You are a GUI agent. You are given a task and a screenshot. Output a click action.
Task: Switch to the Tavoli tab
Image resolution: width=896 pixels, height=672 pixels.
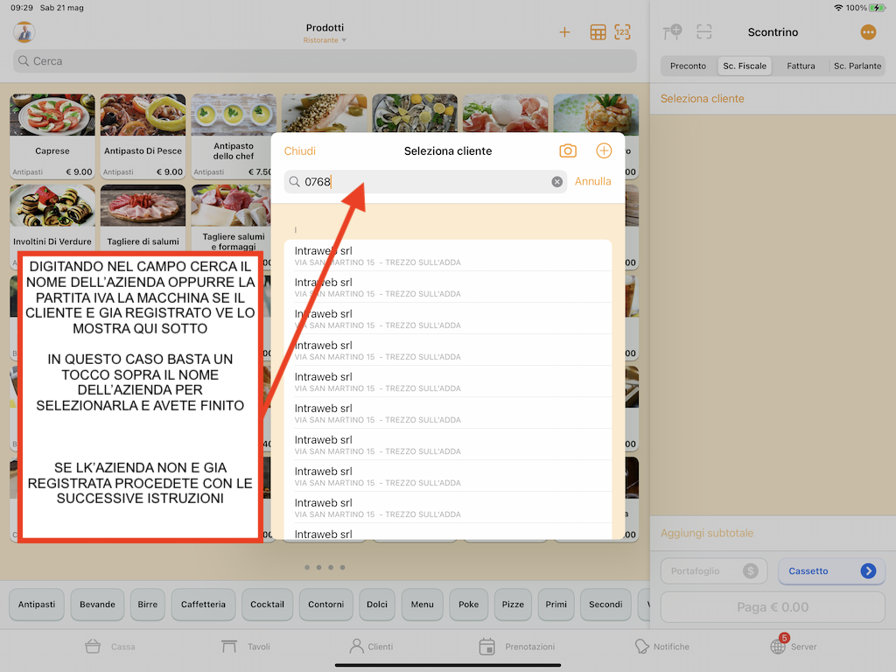pos(246,647)
